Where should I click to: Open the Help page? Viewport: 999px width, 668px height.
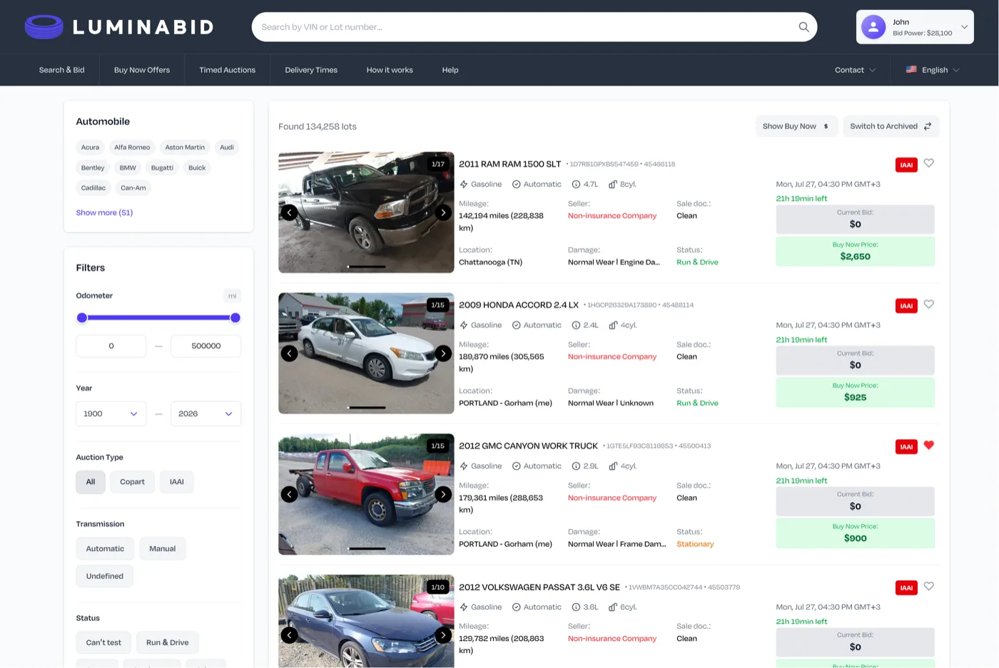click(x=450, y=70)
